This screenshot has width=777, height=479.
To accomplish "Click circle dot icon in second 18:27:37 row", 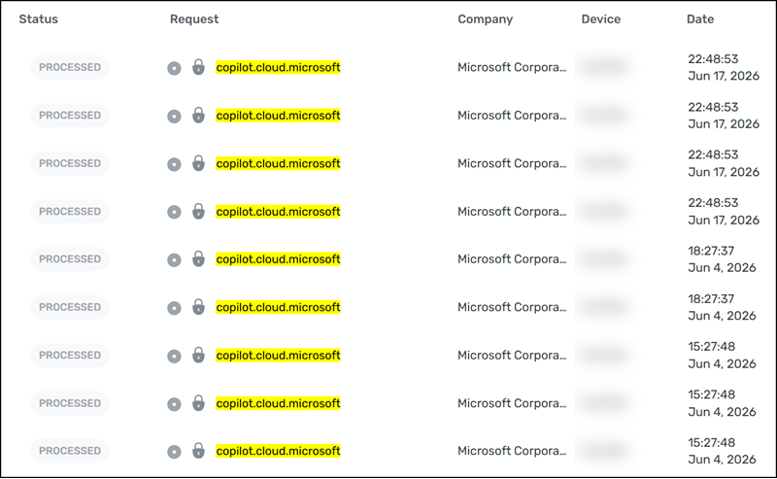I will [174, 308].
